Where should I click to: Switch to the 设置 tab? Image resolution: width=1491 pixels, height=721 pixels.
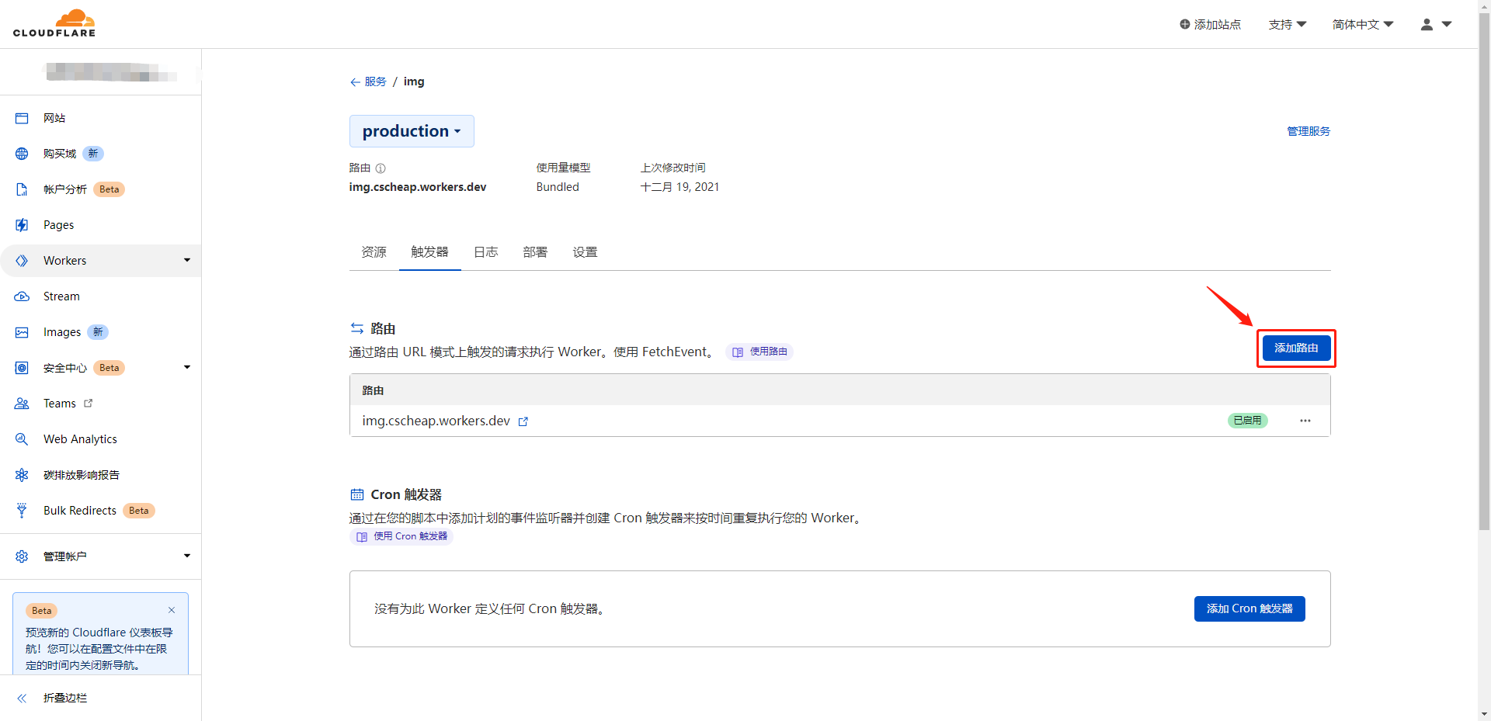586,252
